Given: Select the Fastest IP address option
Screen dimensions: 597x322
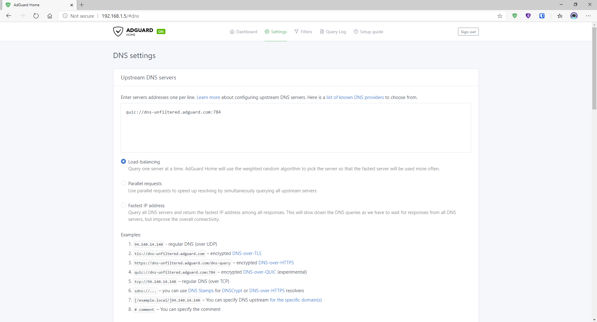Looking at the screenshot, I should (123, 205).
